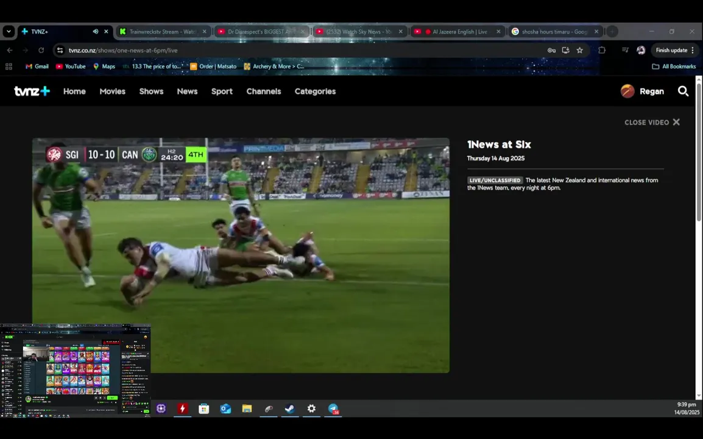Open the Gmail bookmark
The width and height of the screenshot is (703, 439).
coord(37,66)
